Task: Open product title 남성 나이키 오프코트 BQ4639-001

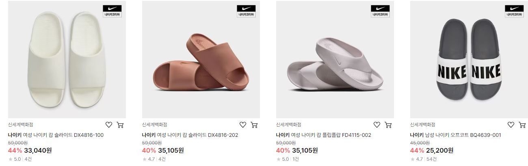Action: click(462, 135)
